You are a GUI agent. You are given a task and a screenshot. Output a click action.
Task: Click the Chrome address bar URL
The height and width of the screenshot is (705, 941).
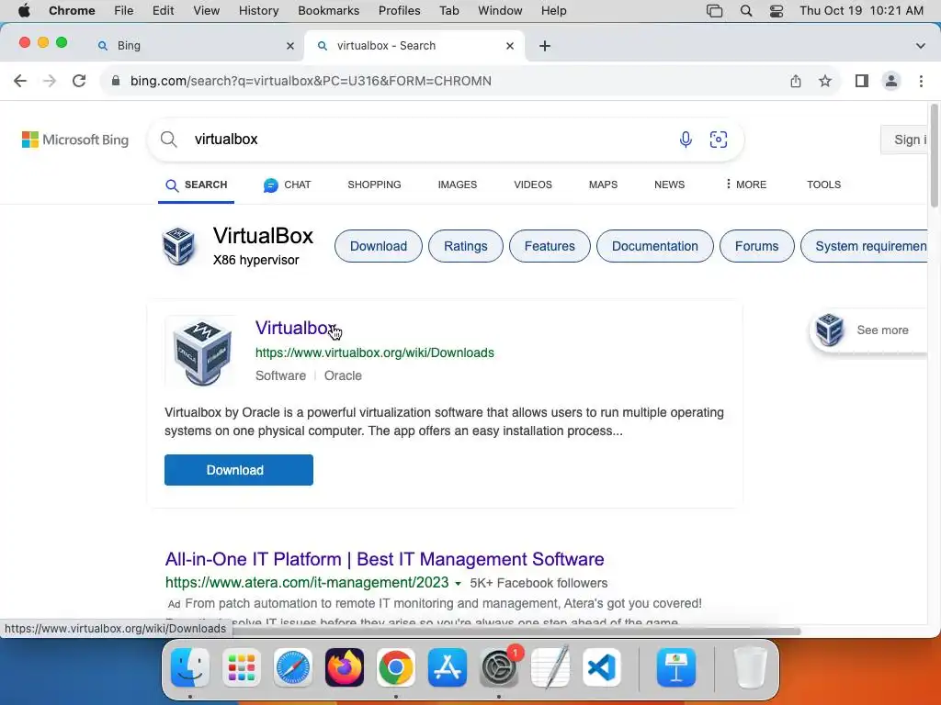pos(311,81)
